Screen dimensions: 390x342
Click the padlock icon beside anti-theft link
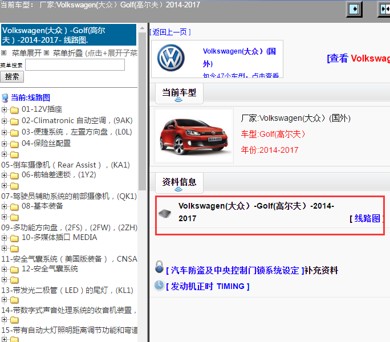159,267
